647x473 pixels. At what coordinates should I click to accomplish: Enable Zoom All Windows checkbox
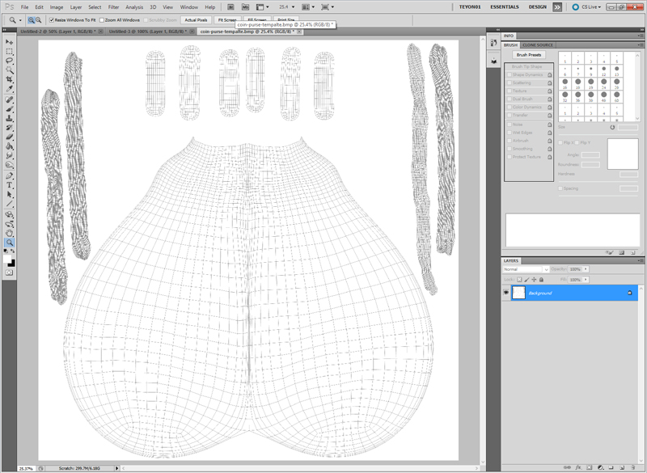[x=102, y=19]
